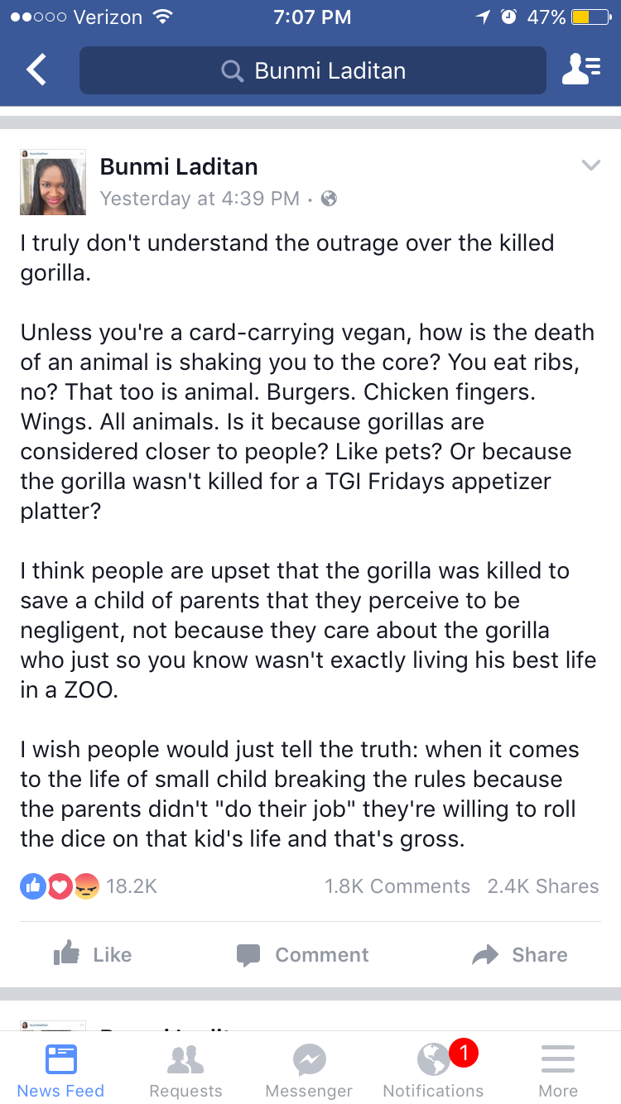Tap the heart Love reaction icon
621x1104 pixels.
pyautogui.click(x=58, y=886)
